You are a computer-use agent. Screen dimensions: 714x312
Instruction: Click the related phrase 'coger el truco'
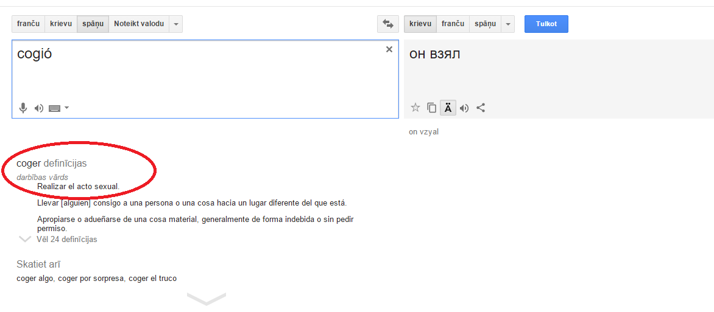pyautogui.click(x=152, y=279)
